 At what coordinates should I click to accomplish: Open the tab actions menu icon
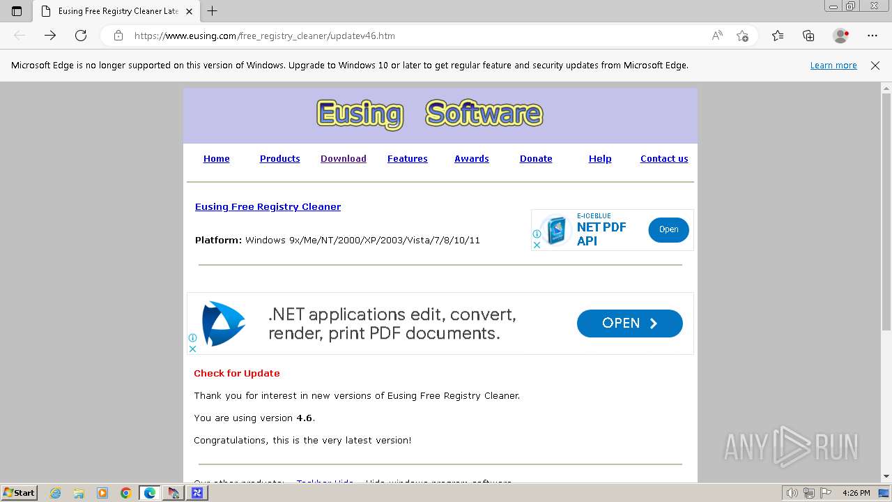pos(17,11)
